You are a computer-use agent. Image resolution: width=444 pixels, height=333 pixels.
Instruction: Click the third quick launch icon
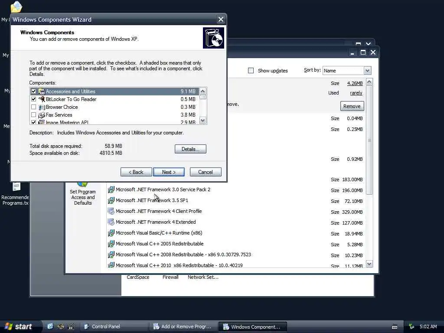(71, 326)
